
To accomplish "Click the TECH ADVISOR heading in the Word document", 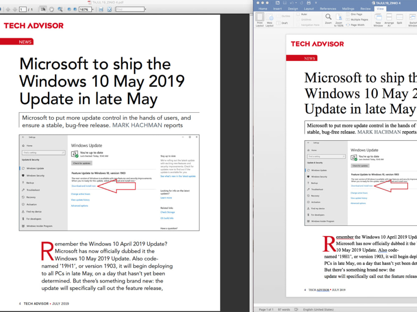I will click(317, 44).
